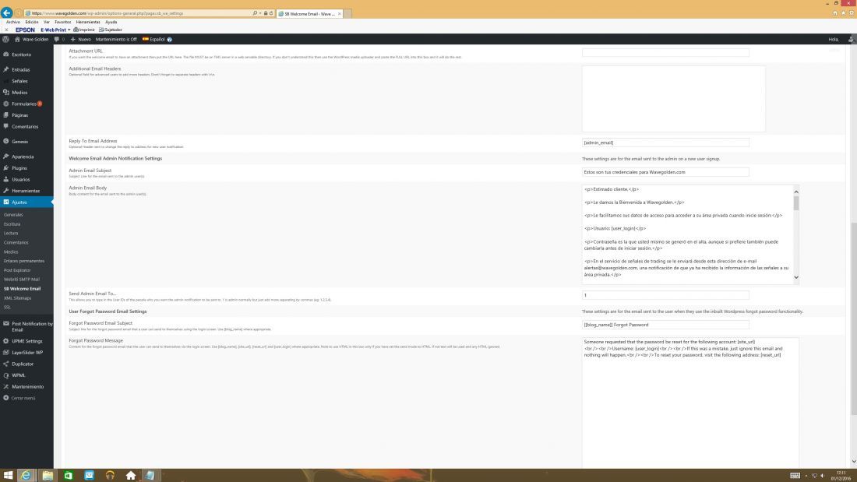The image size is (857, 482).
Task: Open WPML in the sidebar
Action: (x=19, y=375)
